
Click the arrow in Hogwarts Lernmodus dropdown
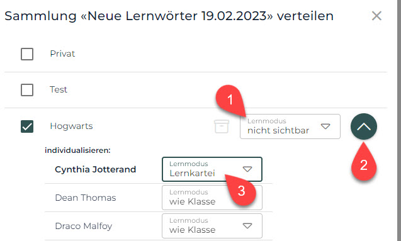[x=325, y=126]
